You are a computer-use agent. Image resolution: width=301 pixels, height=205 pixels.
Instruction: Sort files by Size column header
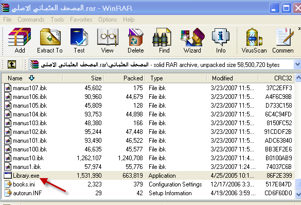[x=83, y=78]
